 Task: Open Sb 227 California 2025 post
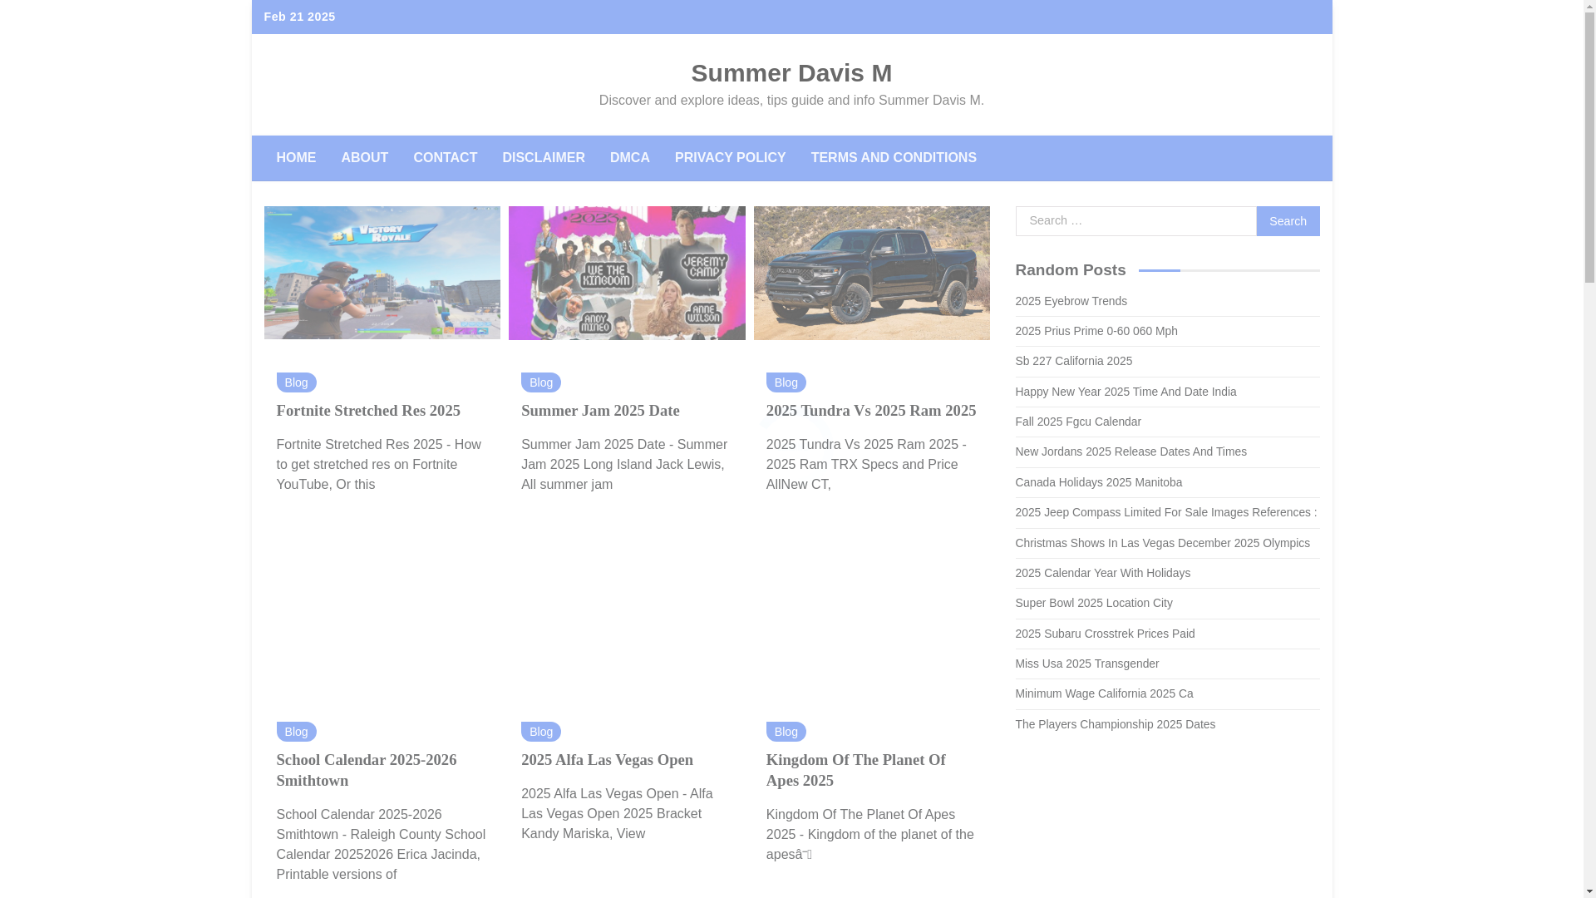(1073, 361)
